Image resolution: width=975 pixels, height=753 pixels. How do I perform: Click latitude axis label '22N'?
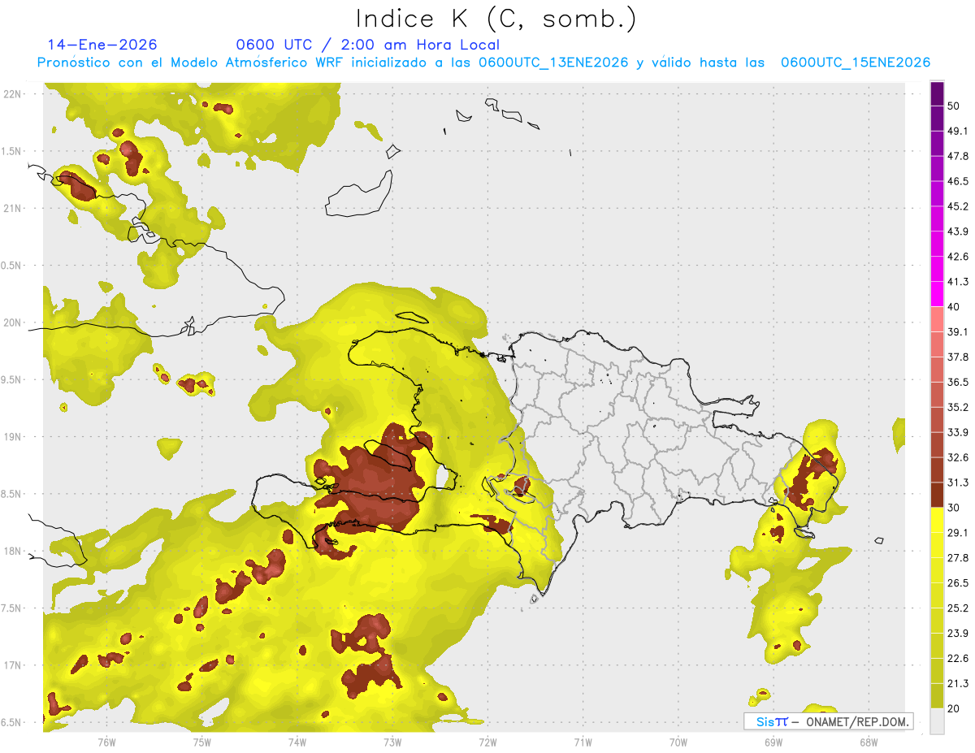[x=12, y=93]
